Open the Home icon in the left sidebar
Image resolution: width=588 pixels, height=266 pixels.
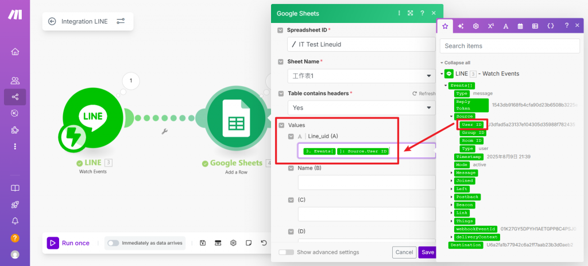click(15, 52)
